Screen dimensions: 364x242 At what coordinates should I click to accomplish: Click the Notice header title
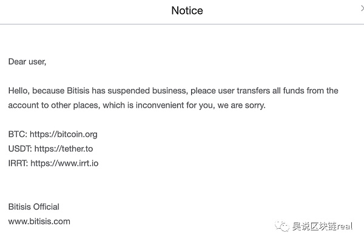pos(187,11)
